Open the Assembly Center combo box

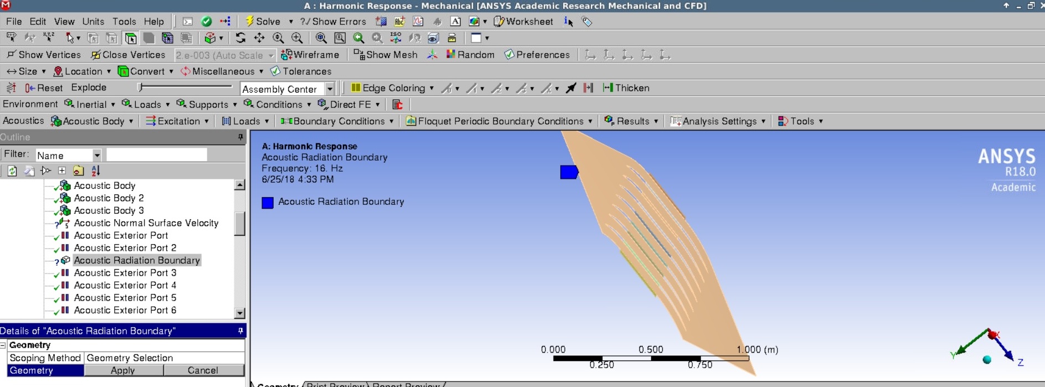(x=288, y=89)
